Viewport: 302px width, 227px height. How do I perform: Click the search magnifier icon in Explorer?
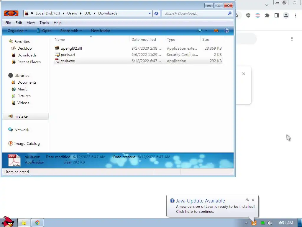(229, 13)
